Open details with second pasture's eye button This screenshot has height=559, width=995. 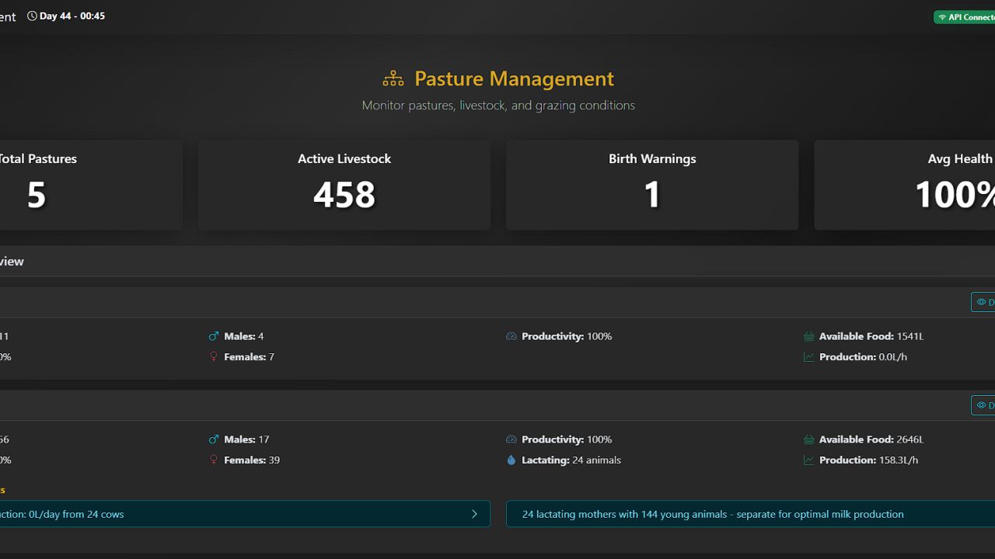[x=983, y=405]
